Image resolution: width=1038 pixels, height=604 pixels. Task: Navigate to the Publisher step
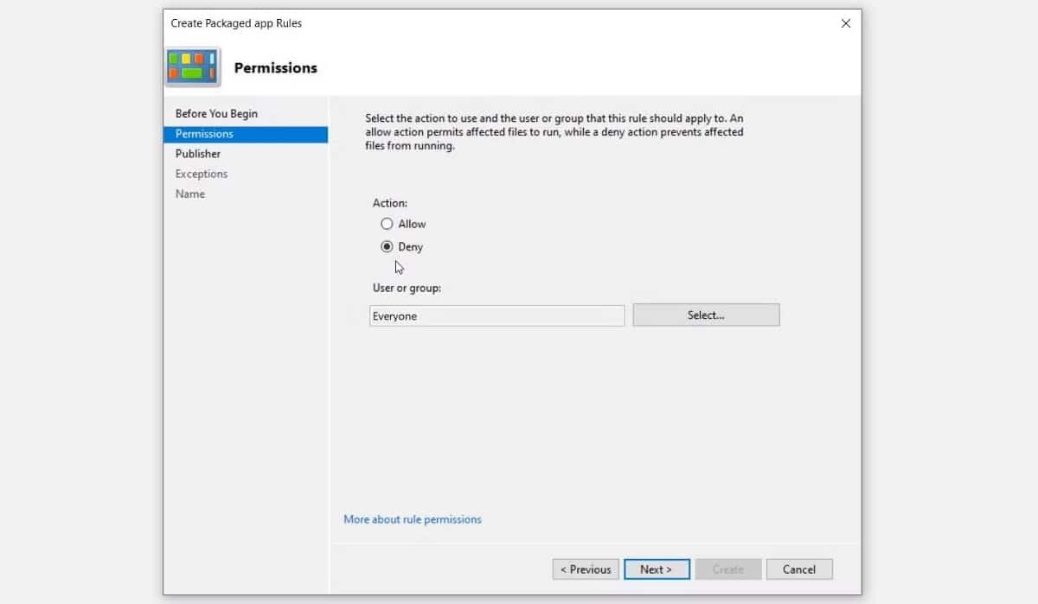[197, 154]
